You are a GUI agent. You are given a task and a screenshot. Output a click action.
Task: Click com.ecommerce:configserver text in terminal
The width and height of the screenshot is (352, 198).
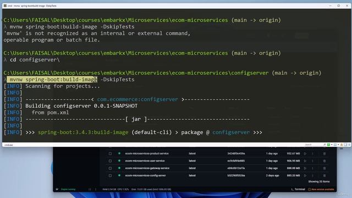pos(137,99)
